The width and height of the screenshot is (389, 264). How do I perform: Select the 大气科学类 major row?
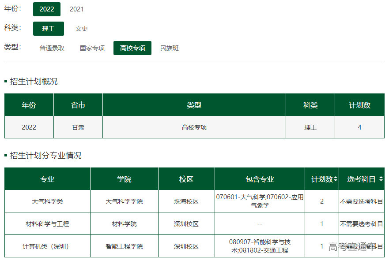[x=47, y=201]
